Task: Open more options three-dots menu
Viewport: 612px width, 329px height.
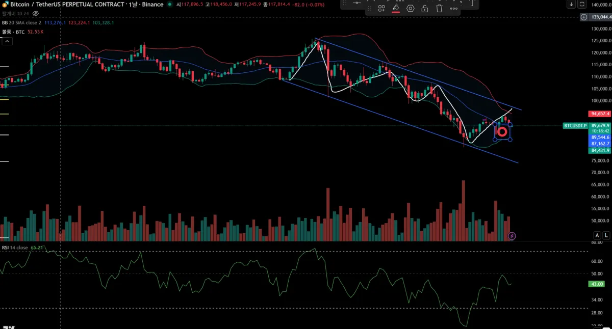Action: (454, 8)
